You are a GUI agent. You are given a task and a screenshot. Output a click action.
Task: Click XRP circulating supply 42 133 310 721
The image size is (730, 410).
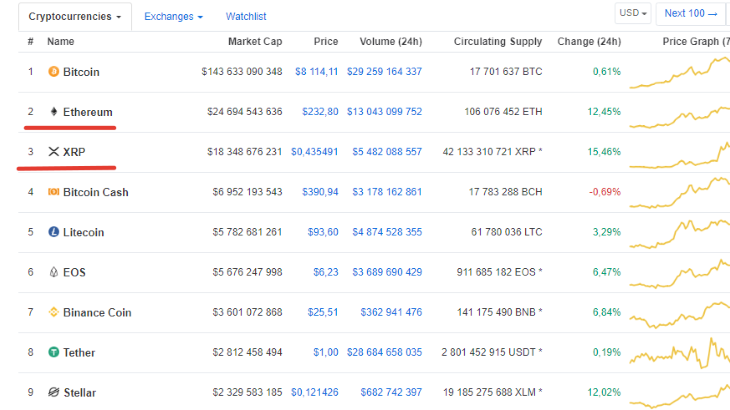click(493, 152)
